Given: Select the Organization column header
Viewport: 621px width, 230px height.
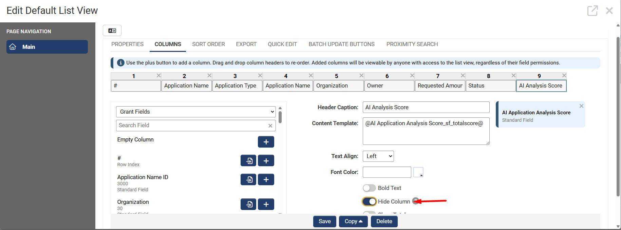Looking at the screenshot, I should [x=338, y=86].
